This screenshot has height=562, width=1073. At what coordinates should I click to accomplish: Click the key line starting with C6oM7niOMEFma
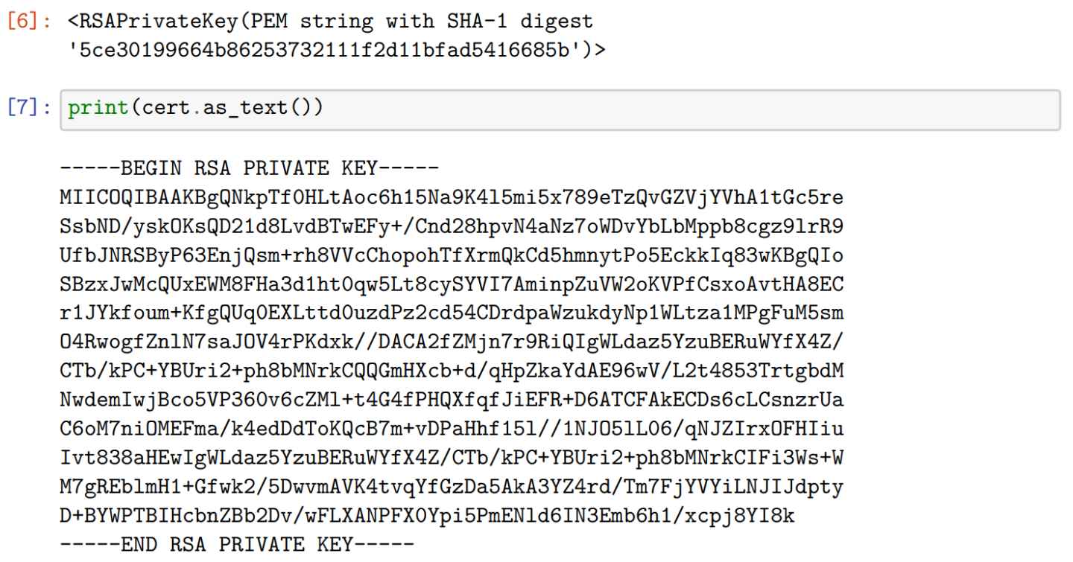452,430
